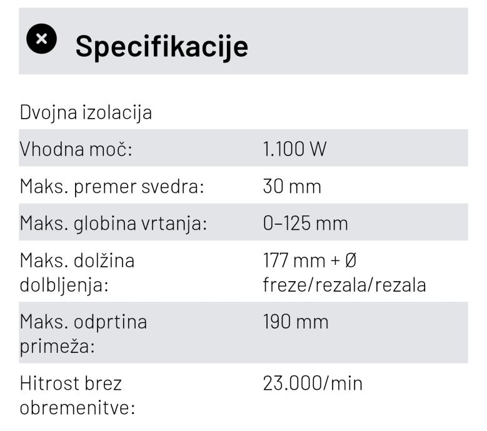Select the 1.100 W value
Viewport: 487px width, 431px height.
[x=294, y=149]
